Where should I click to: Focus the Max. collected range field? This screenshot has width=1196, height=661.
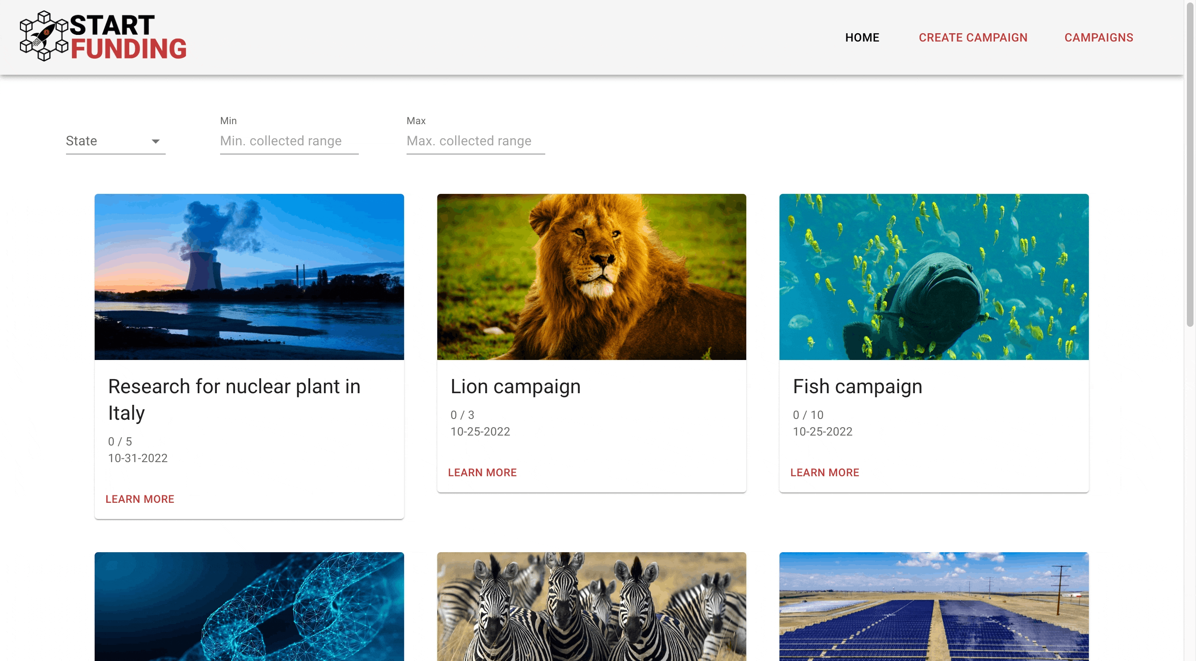click(475, 141)
